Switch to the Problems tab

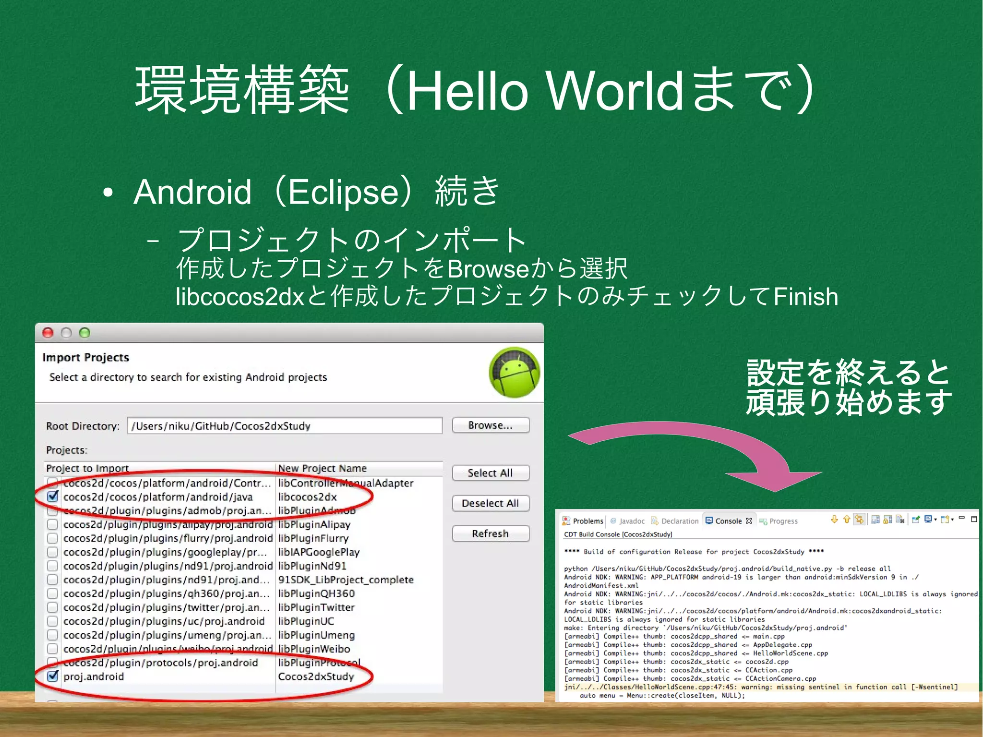[x=583, y=521]
